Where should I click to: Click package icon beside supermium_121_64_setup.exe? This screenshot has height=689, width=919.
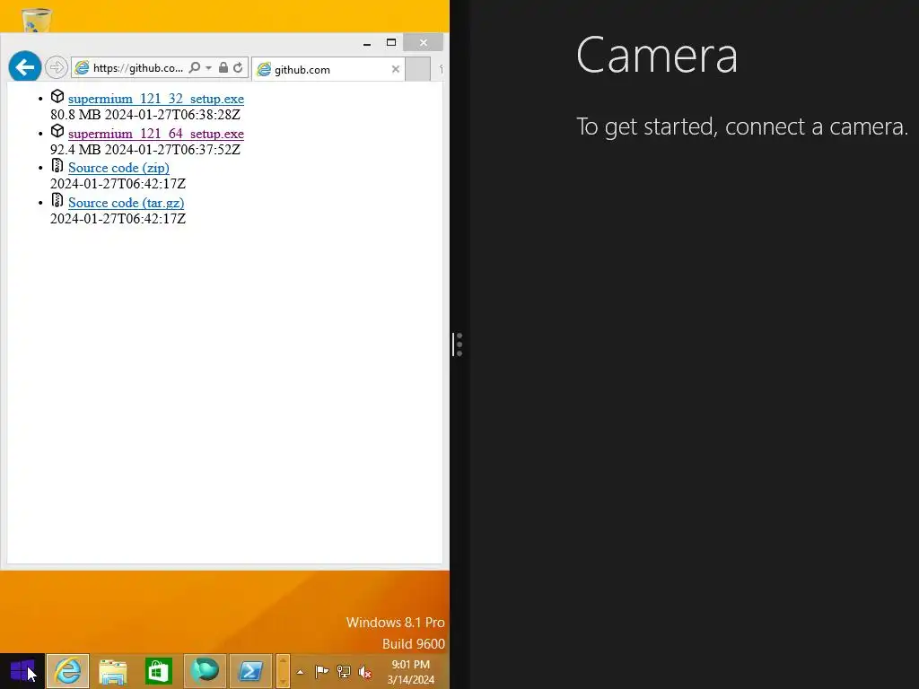(57, 131)
